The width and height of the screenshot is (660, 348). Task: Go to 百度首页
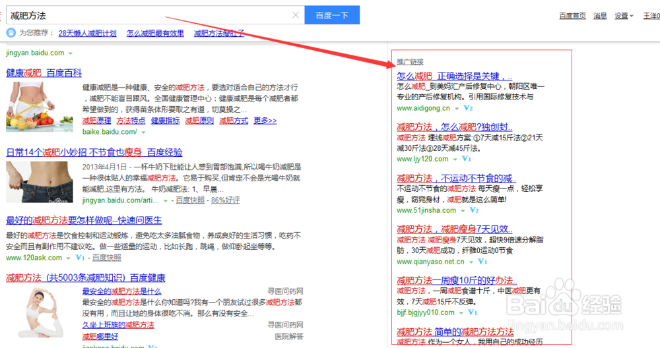point(572,16)
